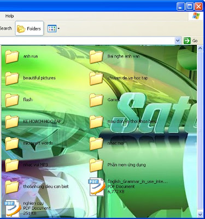
Task: Maximize the Explorer window
Action: pyautogui.click(x=190, y=7)
